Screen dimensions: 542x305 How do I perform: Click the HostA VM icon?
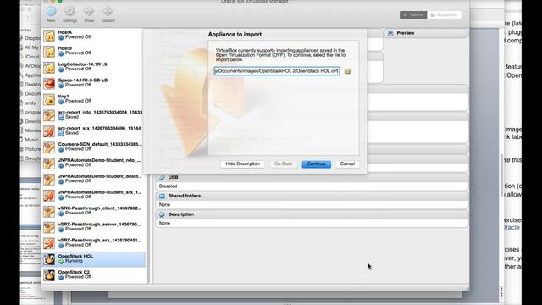click(x=49, y=36)
